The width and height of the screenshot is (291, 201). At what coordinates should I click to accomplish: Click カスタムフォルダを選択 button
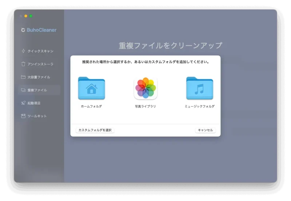pos(95,130)
